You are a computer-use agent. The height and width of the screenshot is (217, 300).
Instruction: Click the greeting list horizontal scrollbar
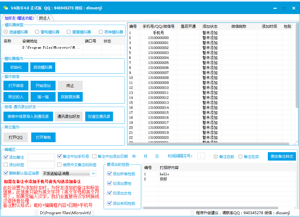210,208
